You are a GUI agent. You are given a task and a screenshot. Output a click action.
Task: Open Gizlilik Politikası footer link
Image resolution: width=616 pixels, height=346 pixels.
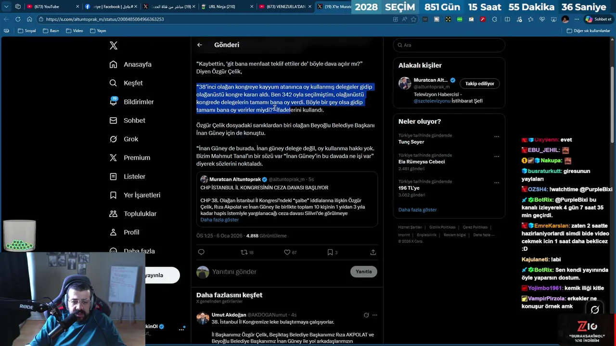(442, 227)
